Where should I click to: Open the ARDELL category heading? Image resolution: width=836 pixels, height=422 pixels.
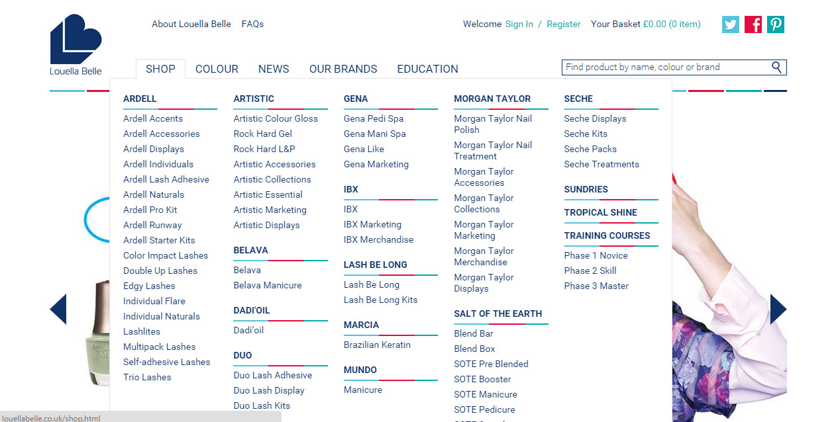(140, 99)
